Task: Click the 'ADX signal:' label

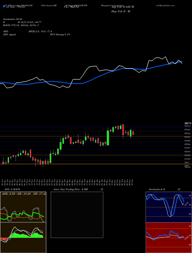Action: click(10, 34)
